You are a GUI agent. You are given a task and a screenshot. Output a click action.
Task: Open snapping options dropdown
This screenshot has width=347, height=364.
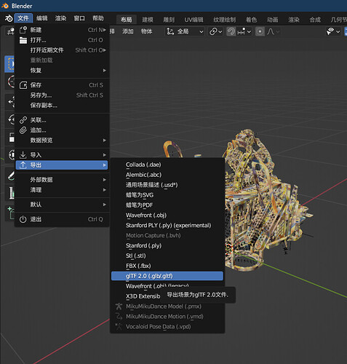coord(244,31)
